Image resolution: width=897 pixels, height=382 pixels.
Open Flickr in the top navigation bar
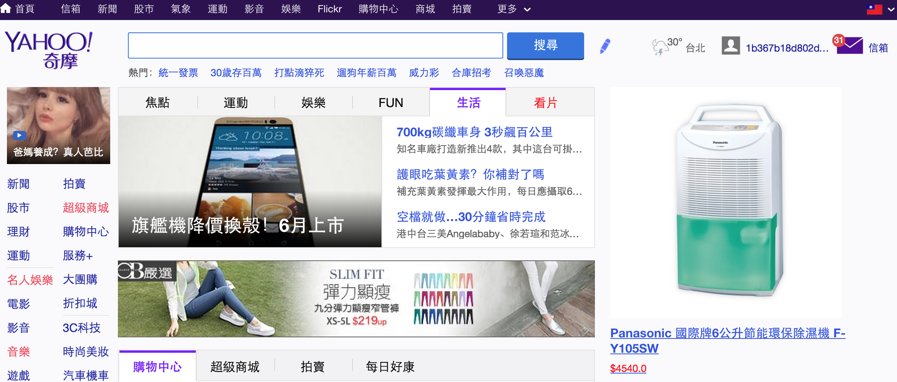(329, 9)
